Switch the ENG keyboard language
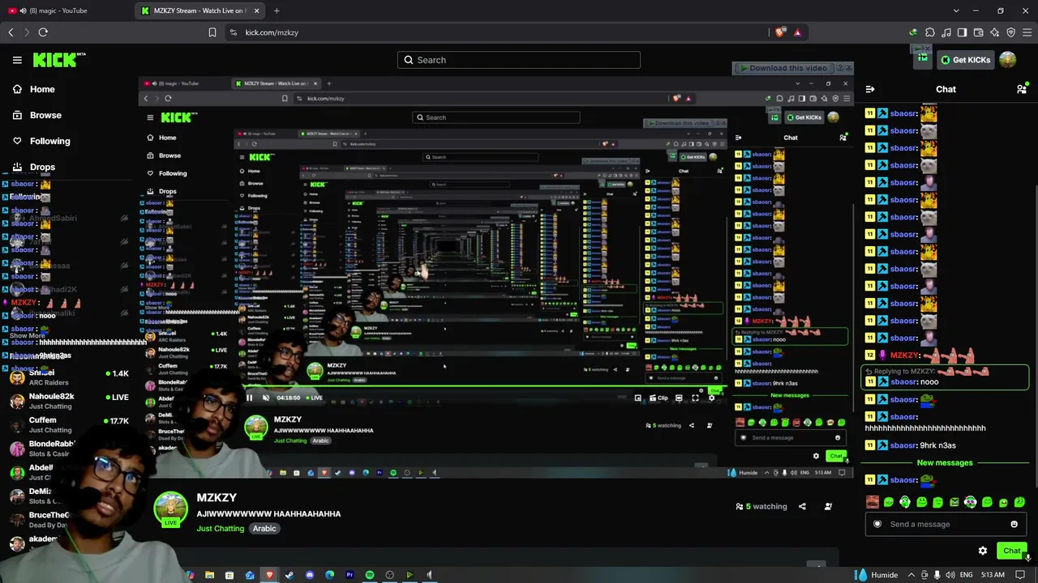Viewport: 1038px width, 583px height. tap(966, 575)
